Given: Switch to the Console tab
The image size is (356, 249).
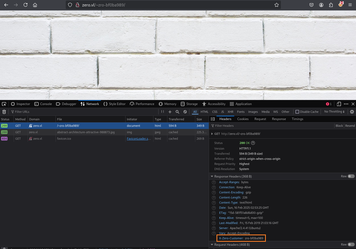Looking at the screenshot, I should (x=43, y=104).
